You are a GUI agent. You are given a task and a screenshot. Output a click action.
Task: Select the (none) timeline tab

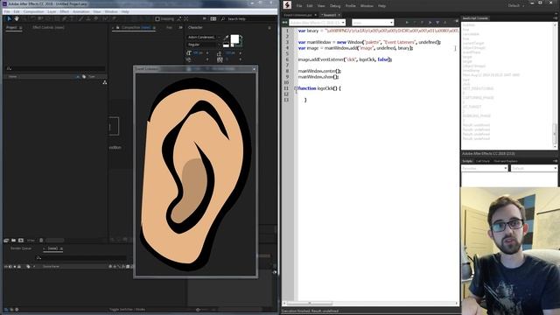pyautogui.click(x=52, y=248)
